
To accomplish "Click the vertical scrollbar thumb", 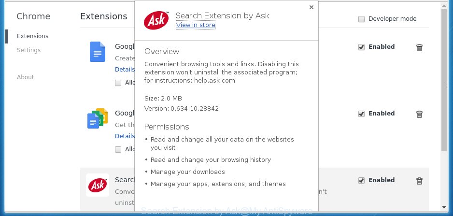I will pyautogui.click(x=444, y=80).
